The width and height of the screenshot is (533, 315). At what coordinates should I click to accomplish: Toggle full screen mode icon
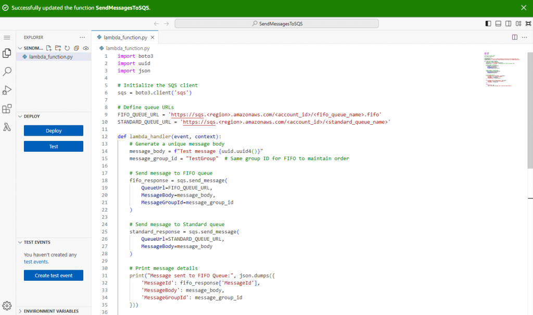pos(528,23)
